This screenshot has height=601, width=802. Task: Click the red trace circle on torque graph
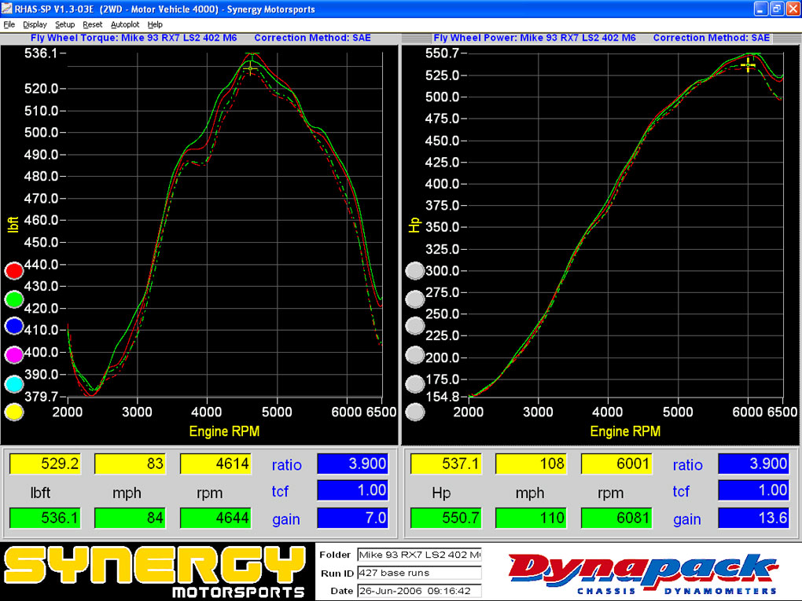pyautogui.click(x=13, y=271)
